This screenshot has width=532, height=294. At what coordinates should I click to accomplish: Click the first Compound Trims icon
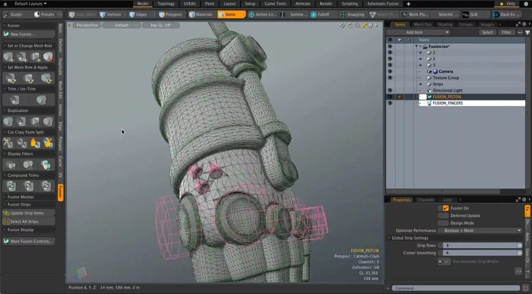pyautogui.click(x=10, y=186)
